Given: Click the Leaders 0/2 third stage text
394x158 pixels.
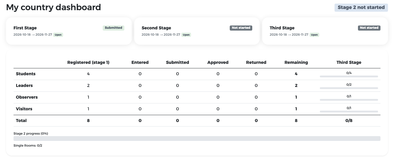Looking at the screenshot, I should coord(349,85).
